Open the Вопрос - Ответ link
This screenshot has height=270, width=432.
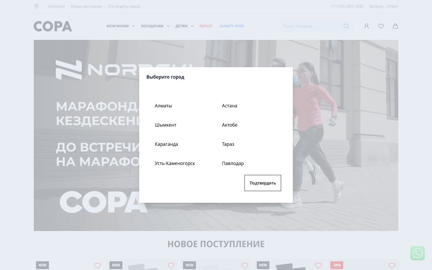coord(384,6)
